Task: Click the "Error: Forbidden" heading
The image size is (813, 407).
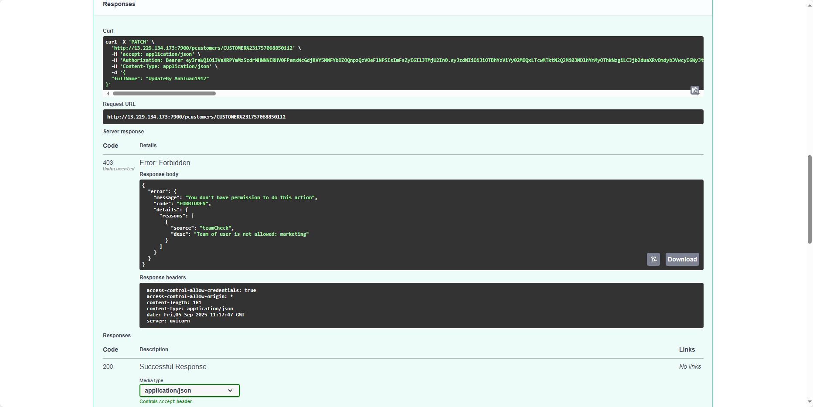Action: (165, 163)
